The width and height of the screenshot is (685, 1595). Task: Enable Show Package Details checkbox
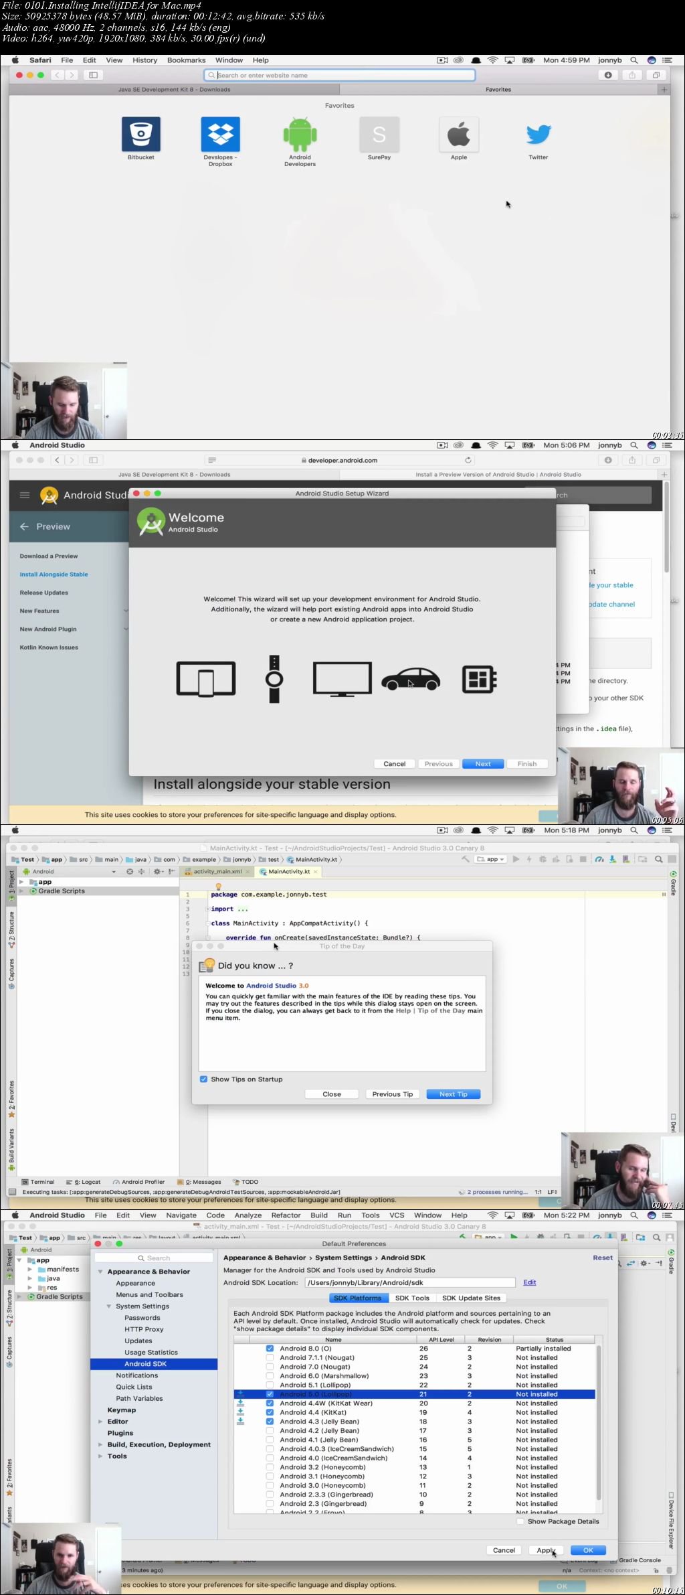(x=520, y=1521)
